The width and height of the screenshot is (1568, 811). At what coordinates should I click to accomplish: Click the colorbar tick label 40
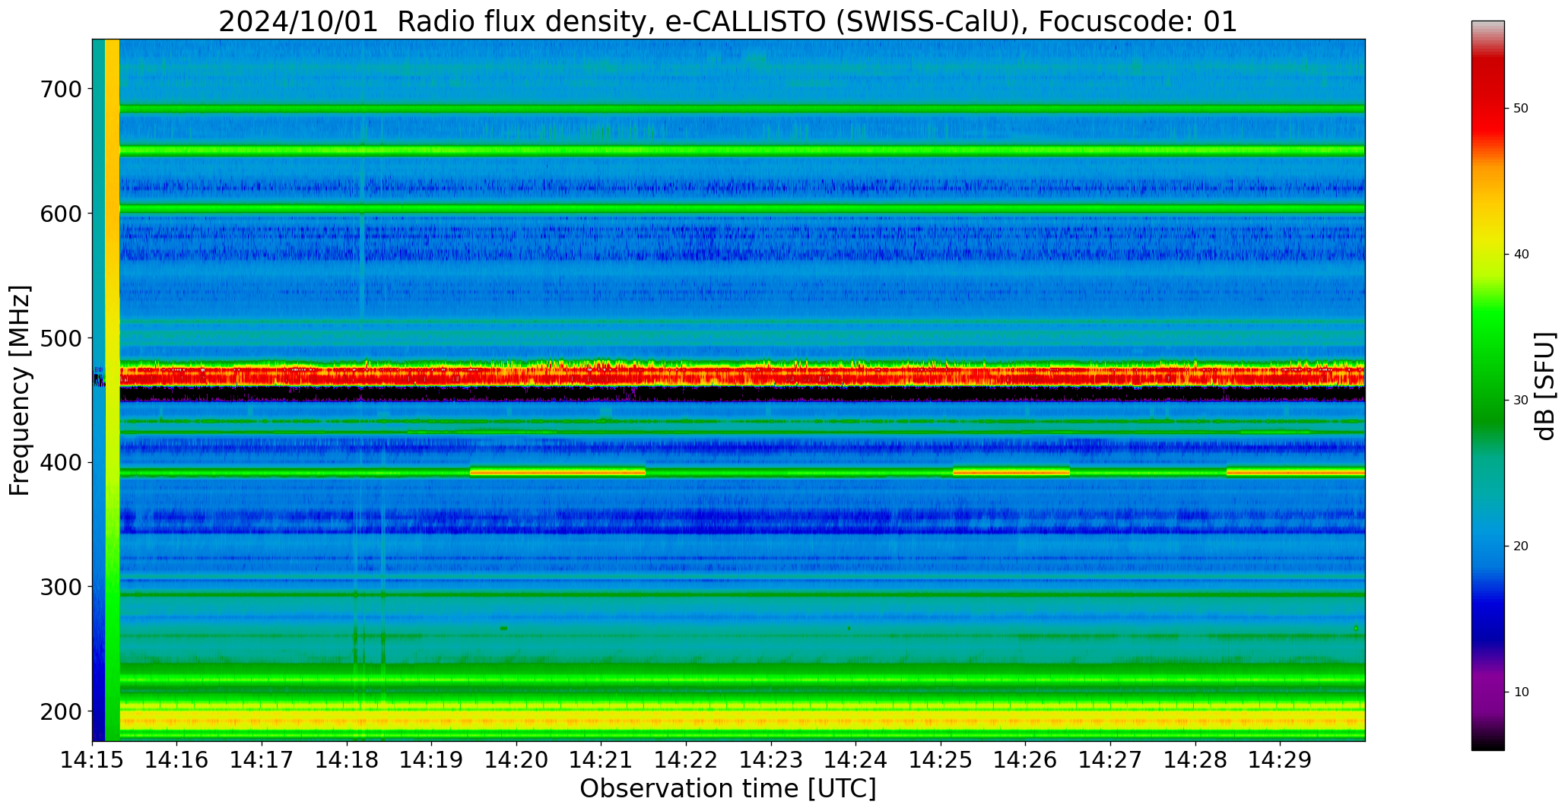pos(1521,255)
